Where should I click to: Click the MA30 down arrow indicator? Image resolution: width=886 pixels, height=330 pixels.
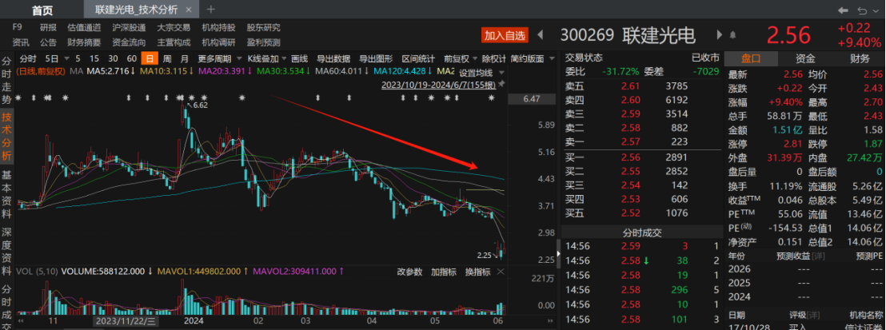pos(307,71)
